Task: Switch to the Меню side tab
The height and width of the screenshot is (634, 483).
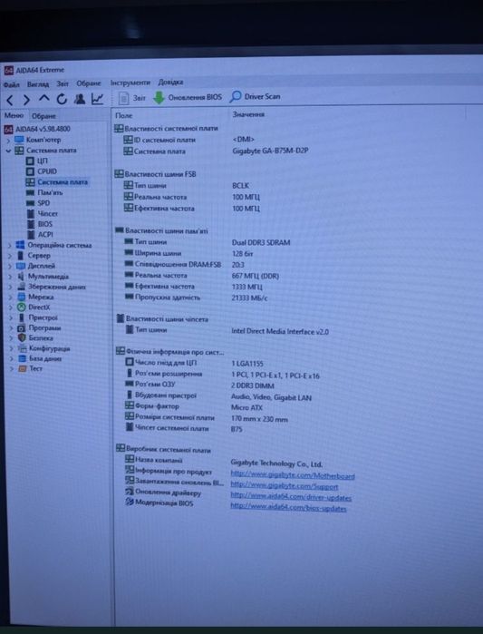Action: coord(14,115)
